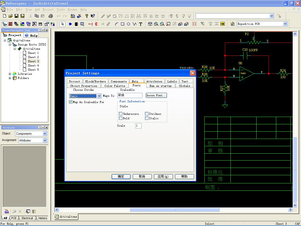Uncheck Map As Scaleable For checkbox
Image resolution: width=301 pixels, height=226 pixels.
(71, 102)
